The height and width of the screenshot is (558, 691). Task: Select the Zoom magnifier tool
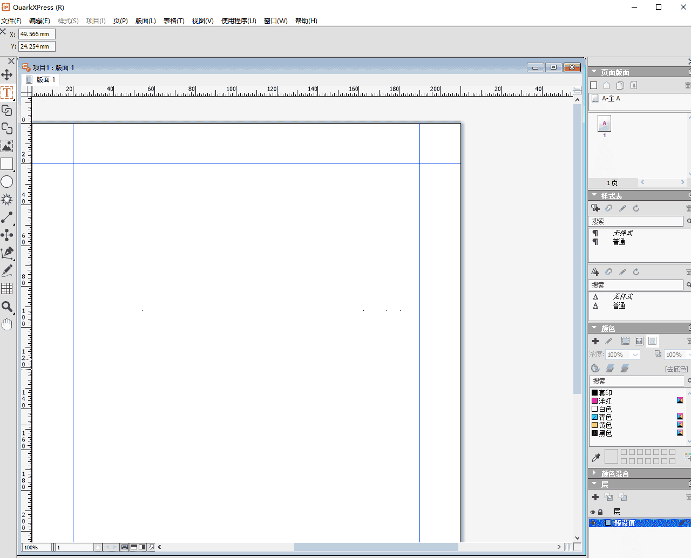[7, 307]
